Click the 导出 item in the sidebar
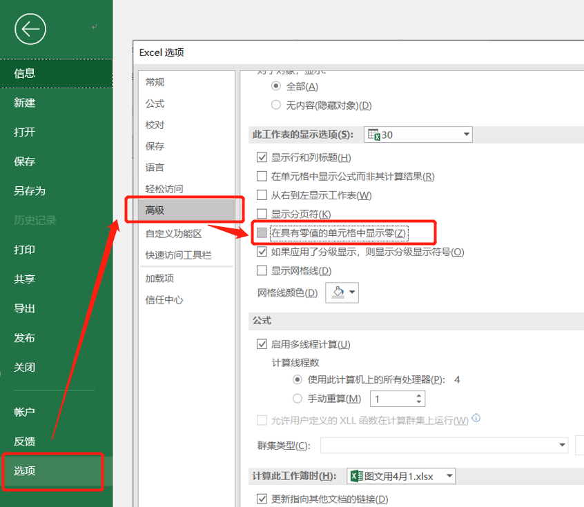Screen dimensions: 584x507 [26, 310]
